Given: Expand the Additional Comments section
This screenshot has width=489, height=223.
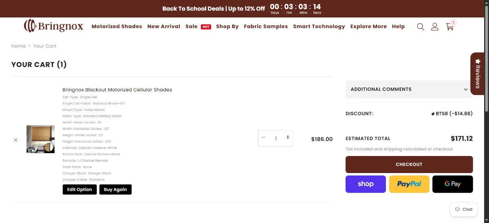Looking at the screenshot, I should (x=409, y=89).
